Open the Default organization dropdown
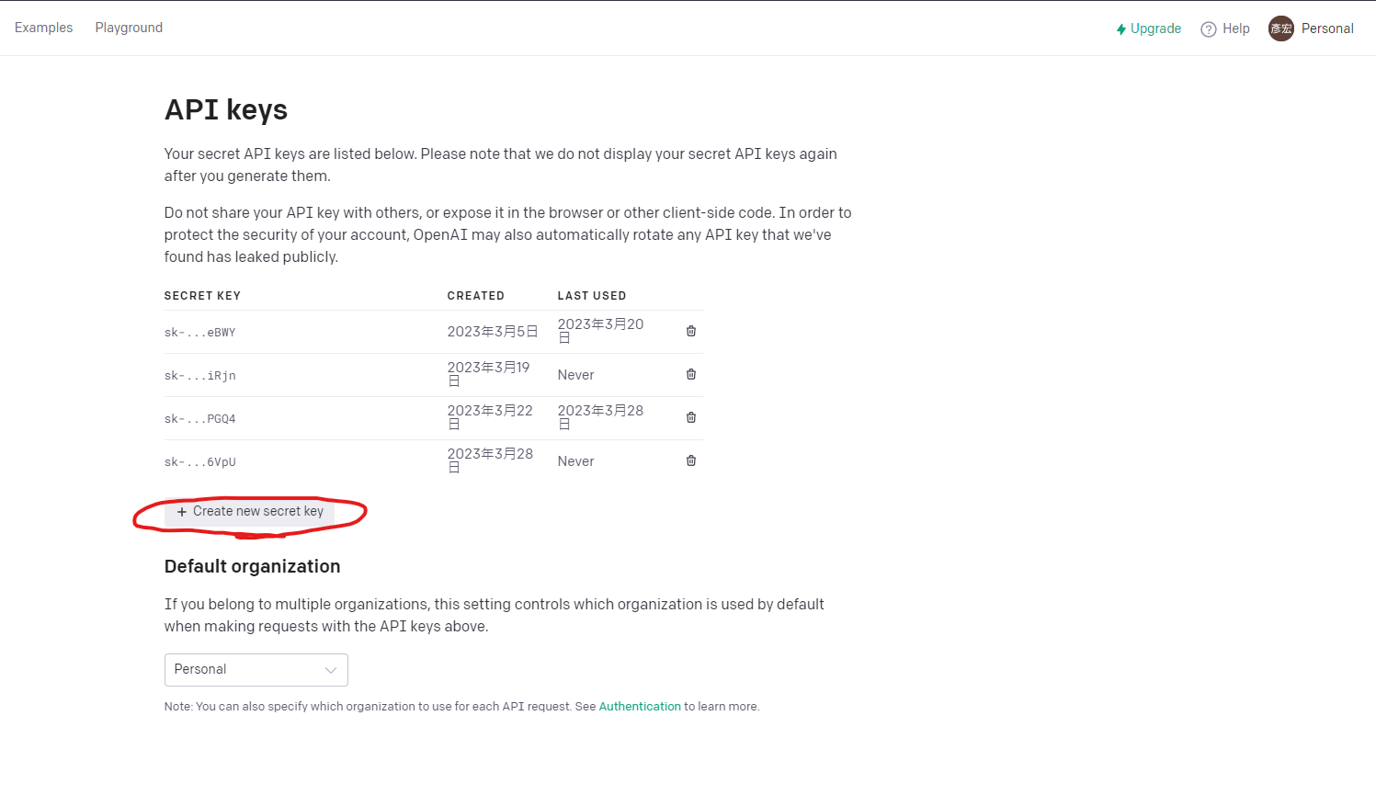The width and height of the screenshot is (1376, 795). (256, 670)
